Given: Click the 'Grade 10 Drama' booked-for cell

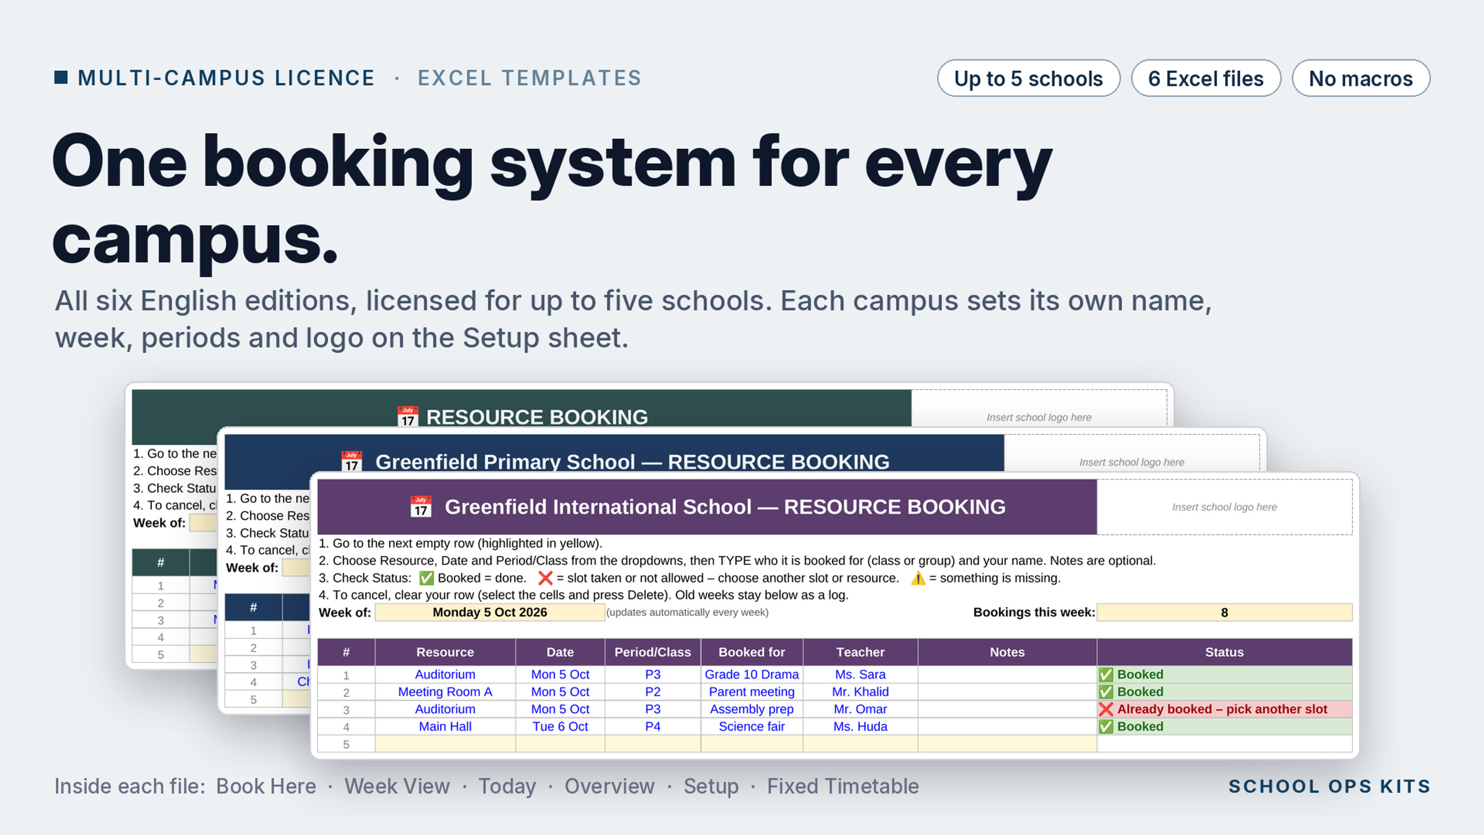Looking at the screenshot, I should tap(752, 674).
